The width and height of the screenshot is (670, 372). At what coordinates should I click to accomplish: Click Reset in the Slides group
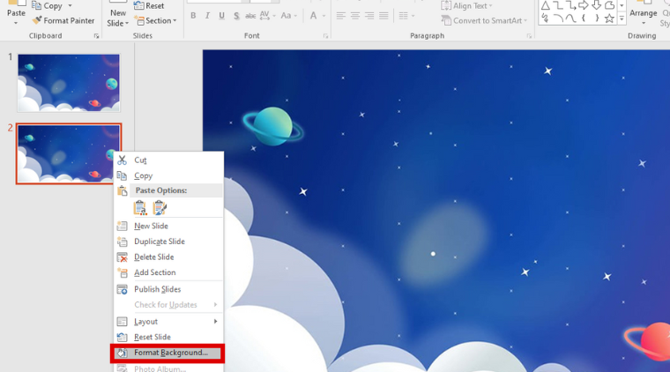click(149, 5)
